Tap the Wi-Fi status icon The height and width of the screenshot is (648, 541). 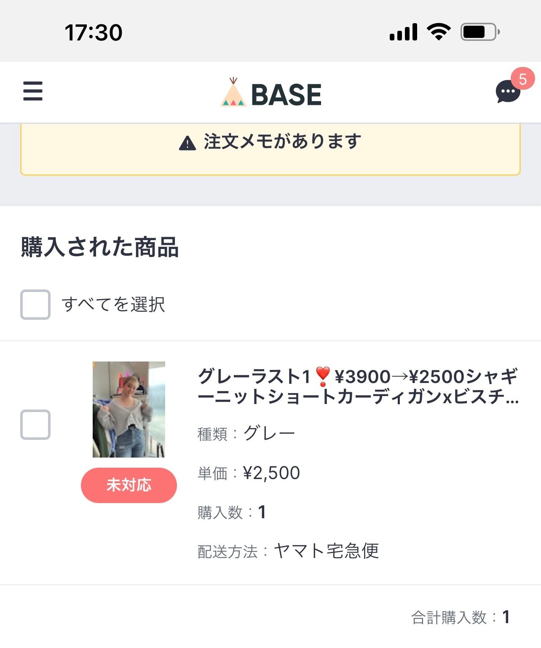pyautogui.click(x=439, y=32)
